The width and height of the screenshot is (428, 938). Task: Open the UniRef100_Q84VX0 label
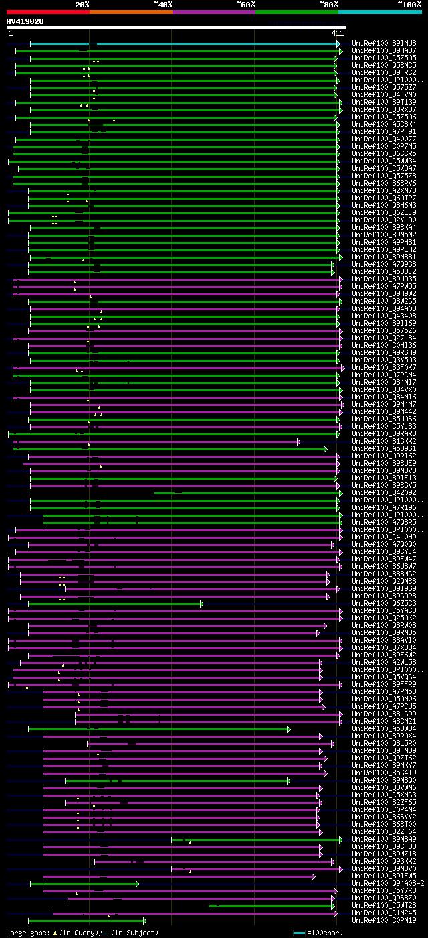(384, 389)
